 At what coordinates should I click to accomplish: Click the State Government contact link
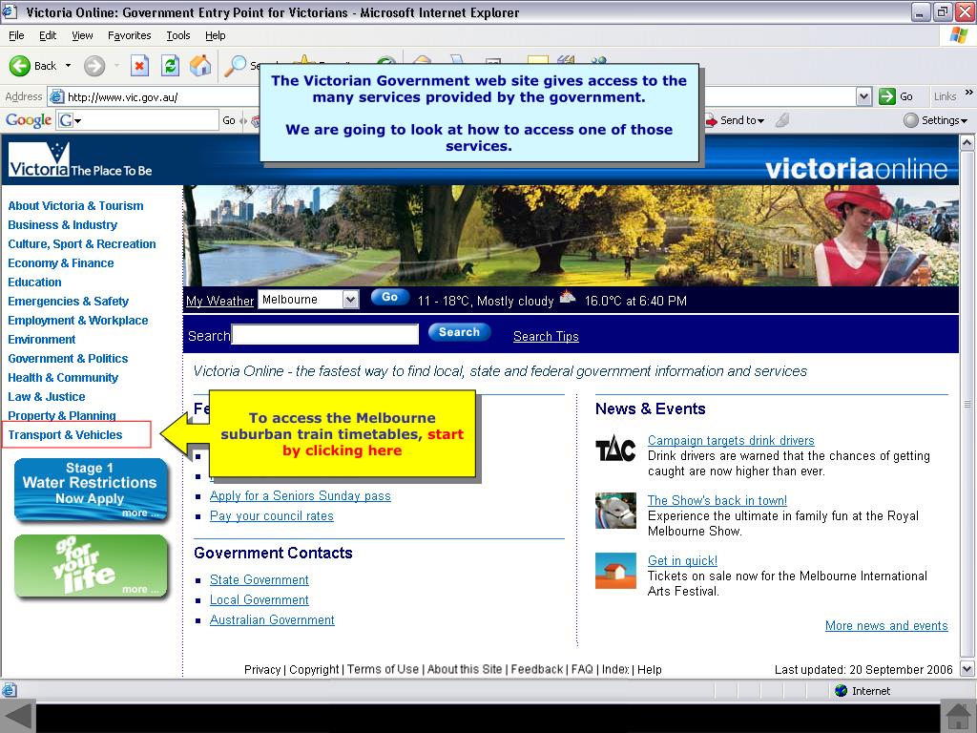pyautogui.click(x=260, y=579)
